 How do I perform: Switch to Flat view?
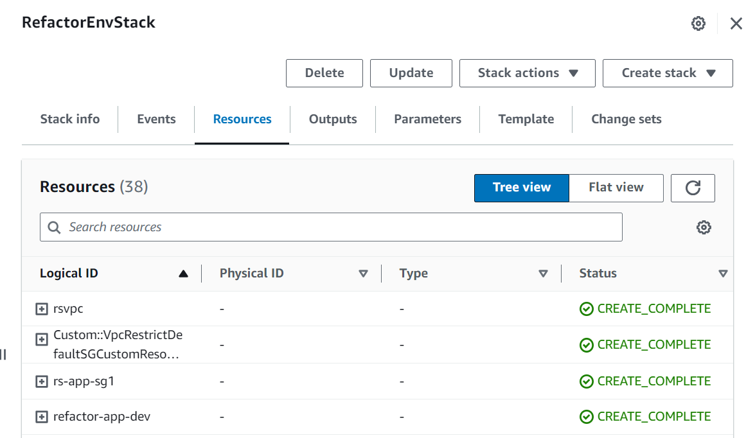(616, 188)
